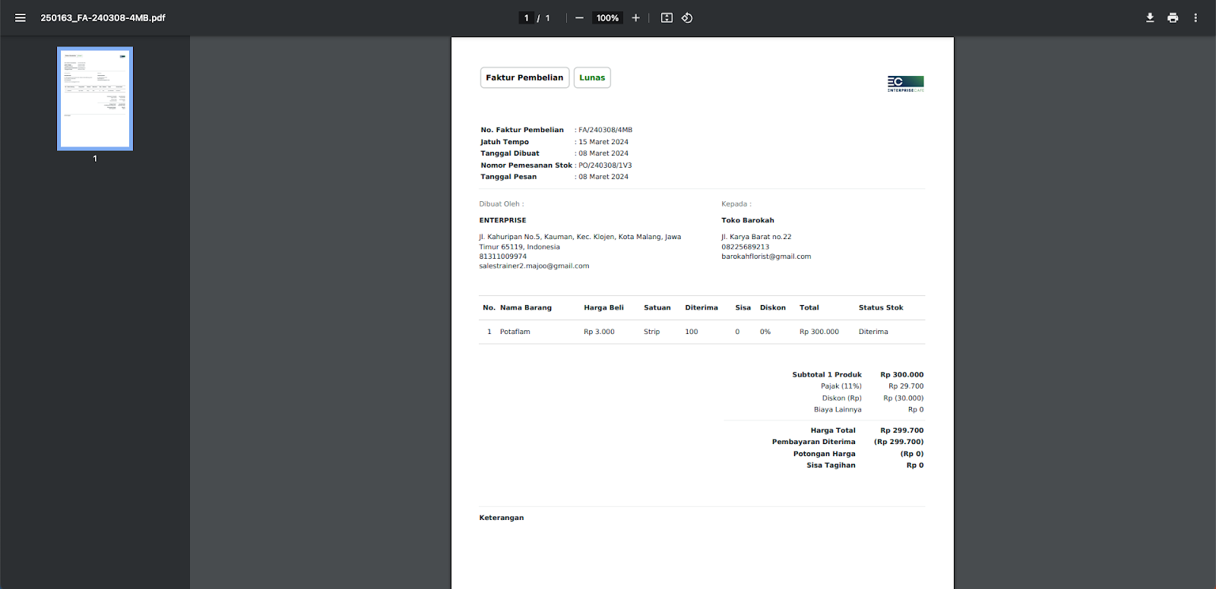Click address Jl. Karya Barat no.22
The height and width of the screenshot is (589, 1216).
(756, 237)
